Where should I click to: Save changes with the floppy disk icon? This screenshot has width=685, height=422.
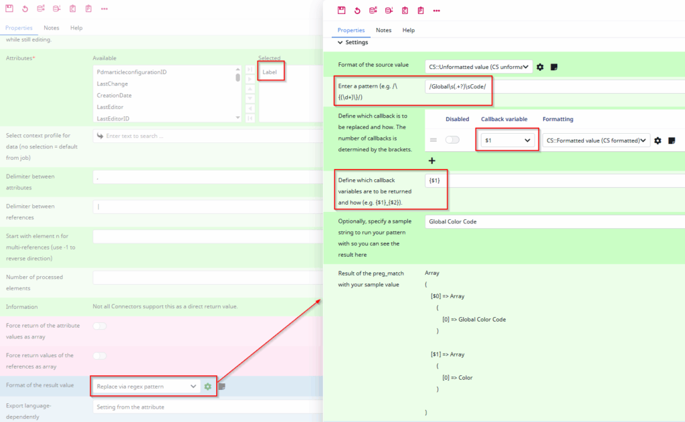[x=340, y=10]
